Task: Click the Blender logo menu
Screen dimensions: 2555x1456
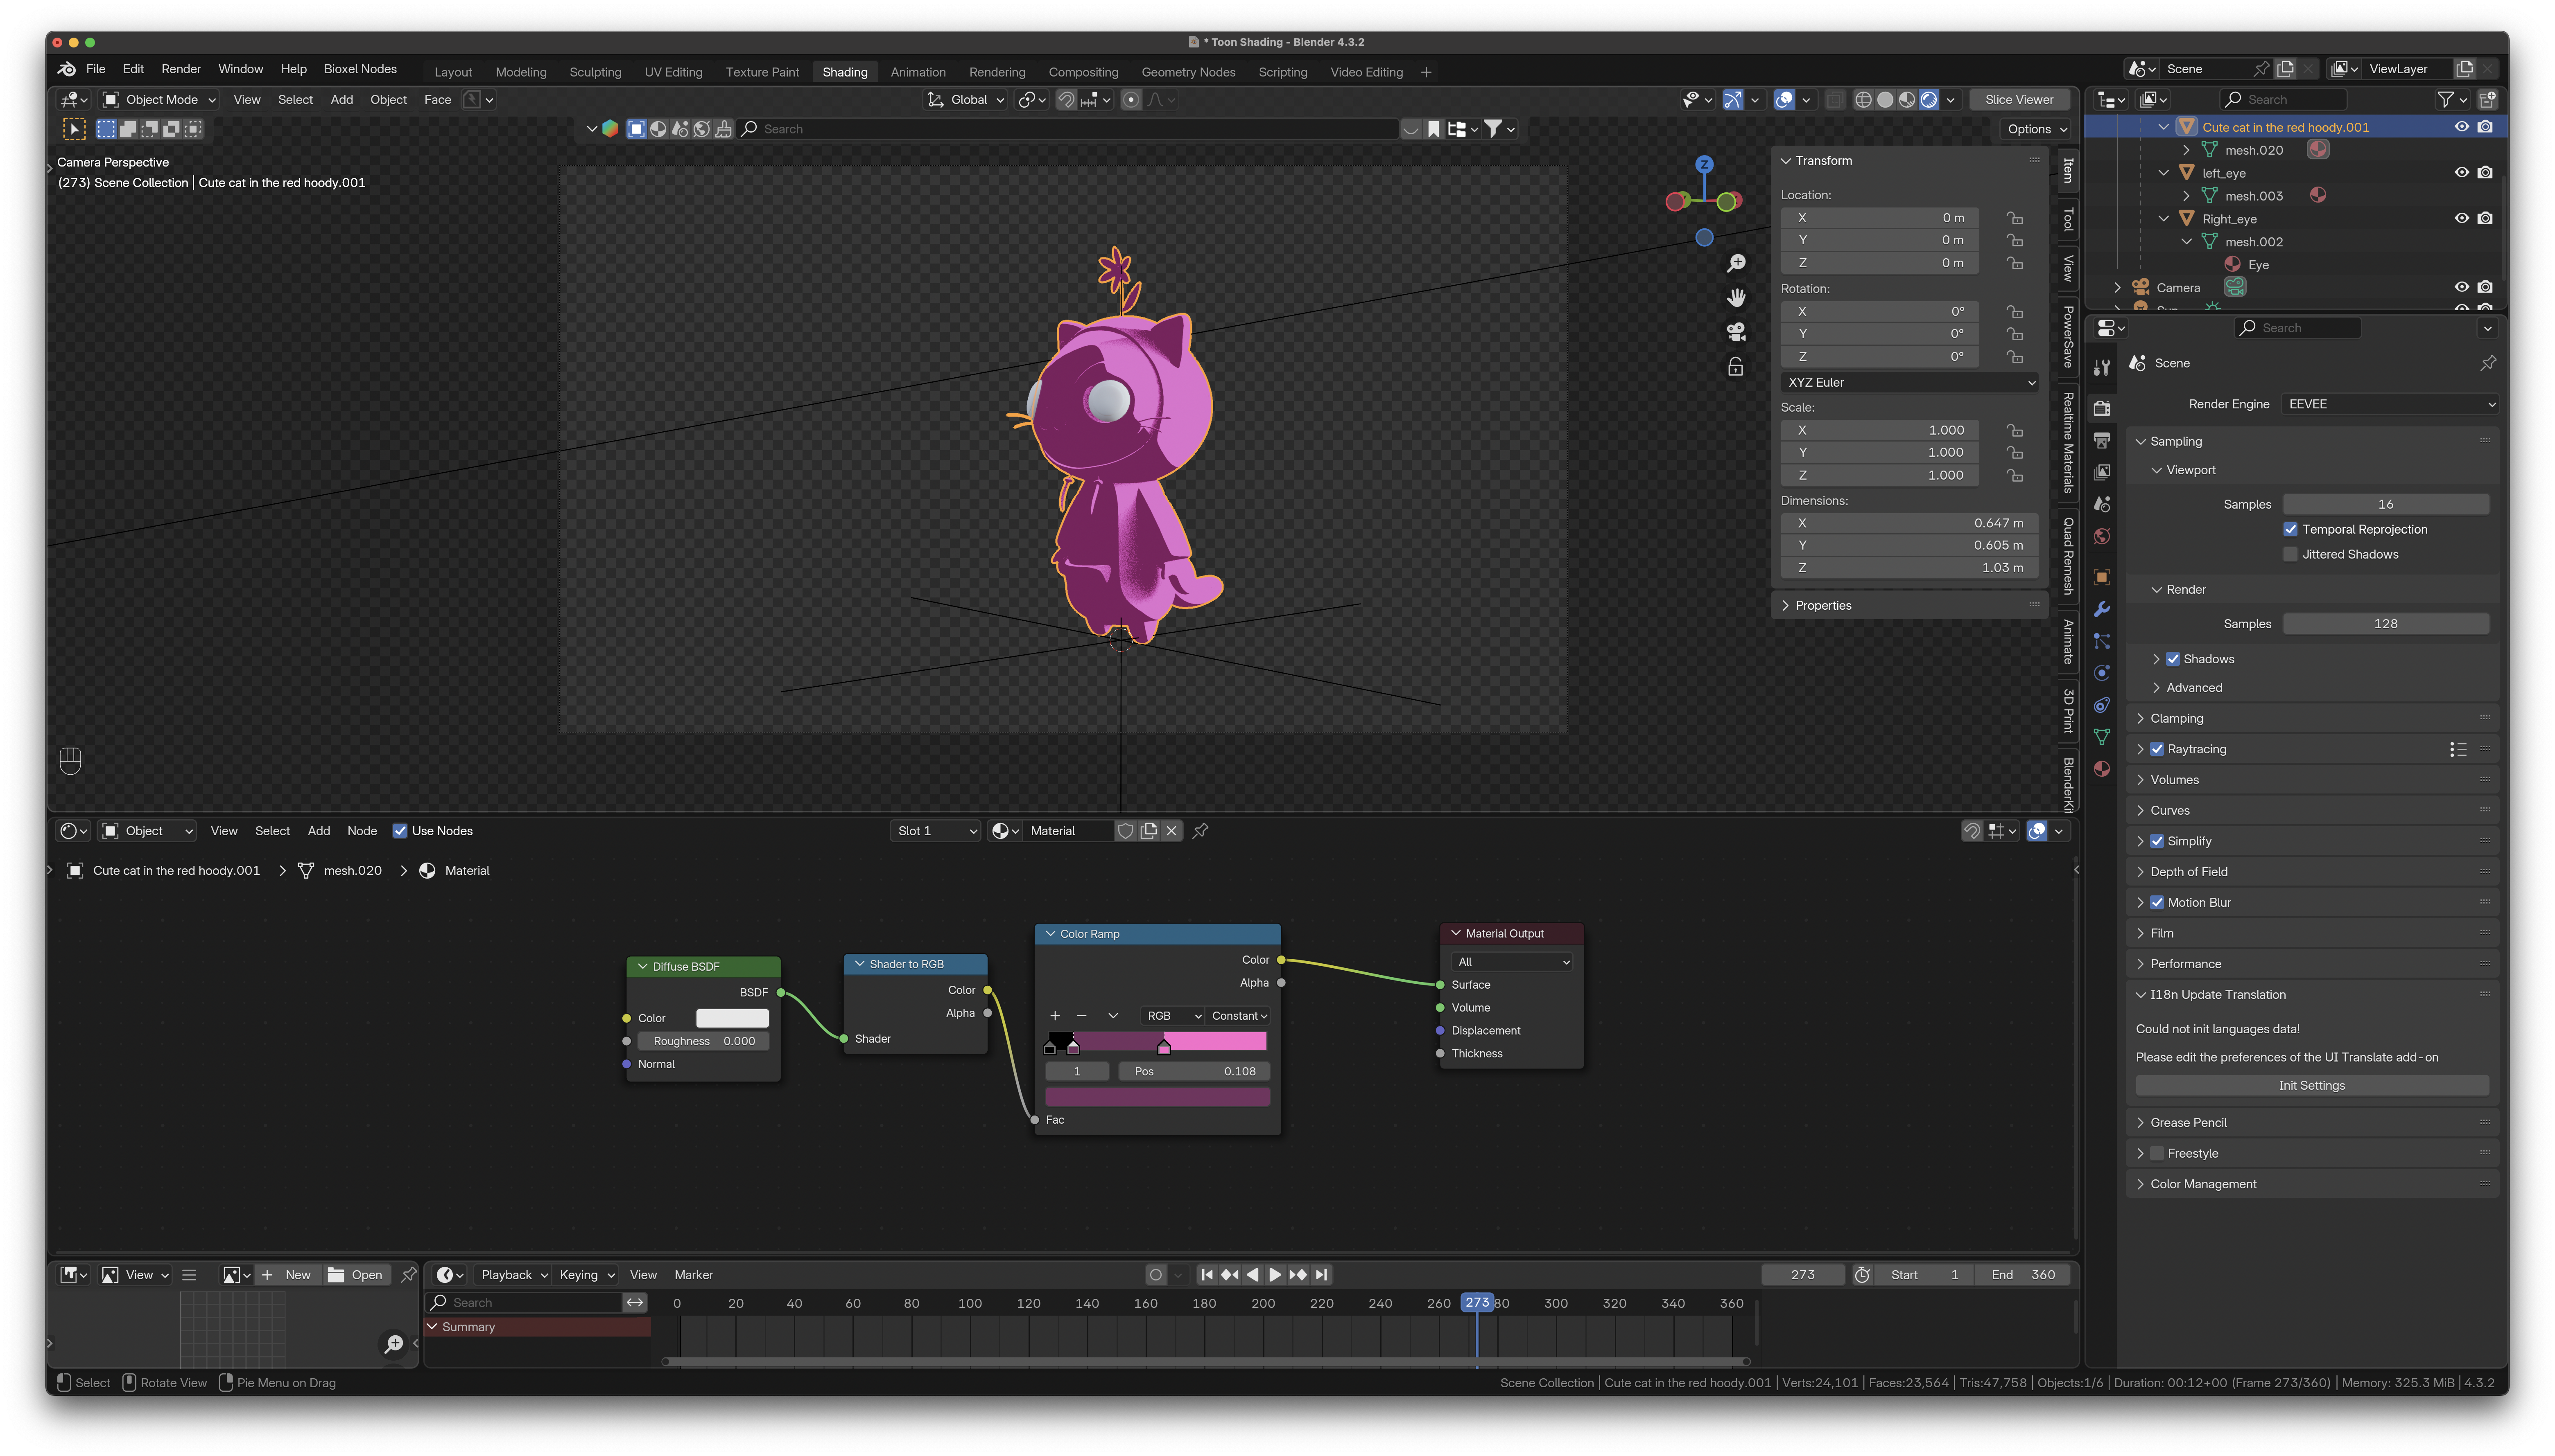Action: (x=67, y=69)
